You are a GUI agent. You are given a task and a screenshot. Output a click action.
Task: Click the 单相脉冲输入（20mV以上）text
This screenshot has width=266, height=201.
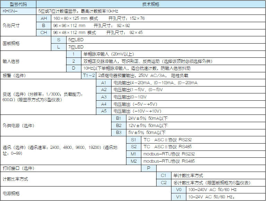coord(109,54)
